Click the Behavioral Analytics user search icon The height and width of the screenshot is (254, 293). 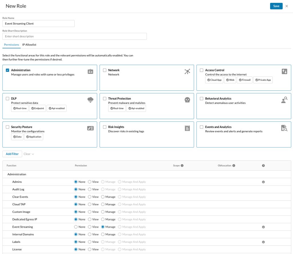(x=284, y=100)
